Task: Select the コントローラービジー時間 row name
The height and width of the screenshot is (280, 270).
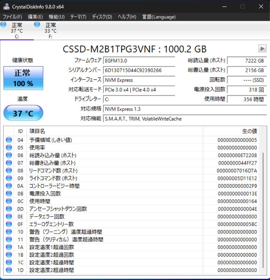Action: click(54, 186)
